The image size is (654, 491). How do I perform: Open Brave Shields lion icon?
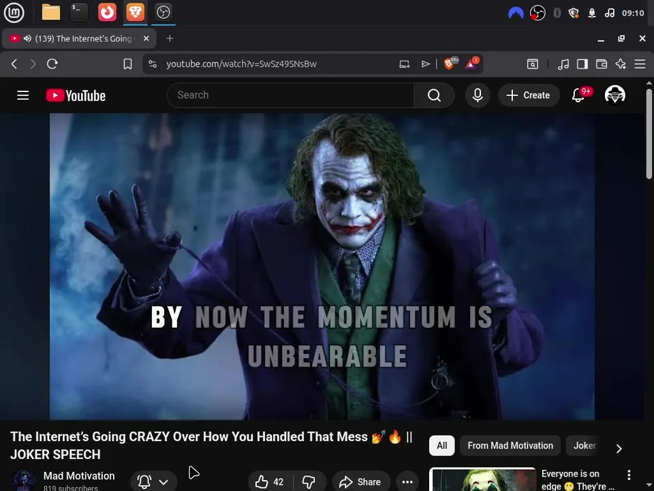pyautogui.click(x=450, y=63)
